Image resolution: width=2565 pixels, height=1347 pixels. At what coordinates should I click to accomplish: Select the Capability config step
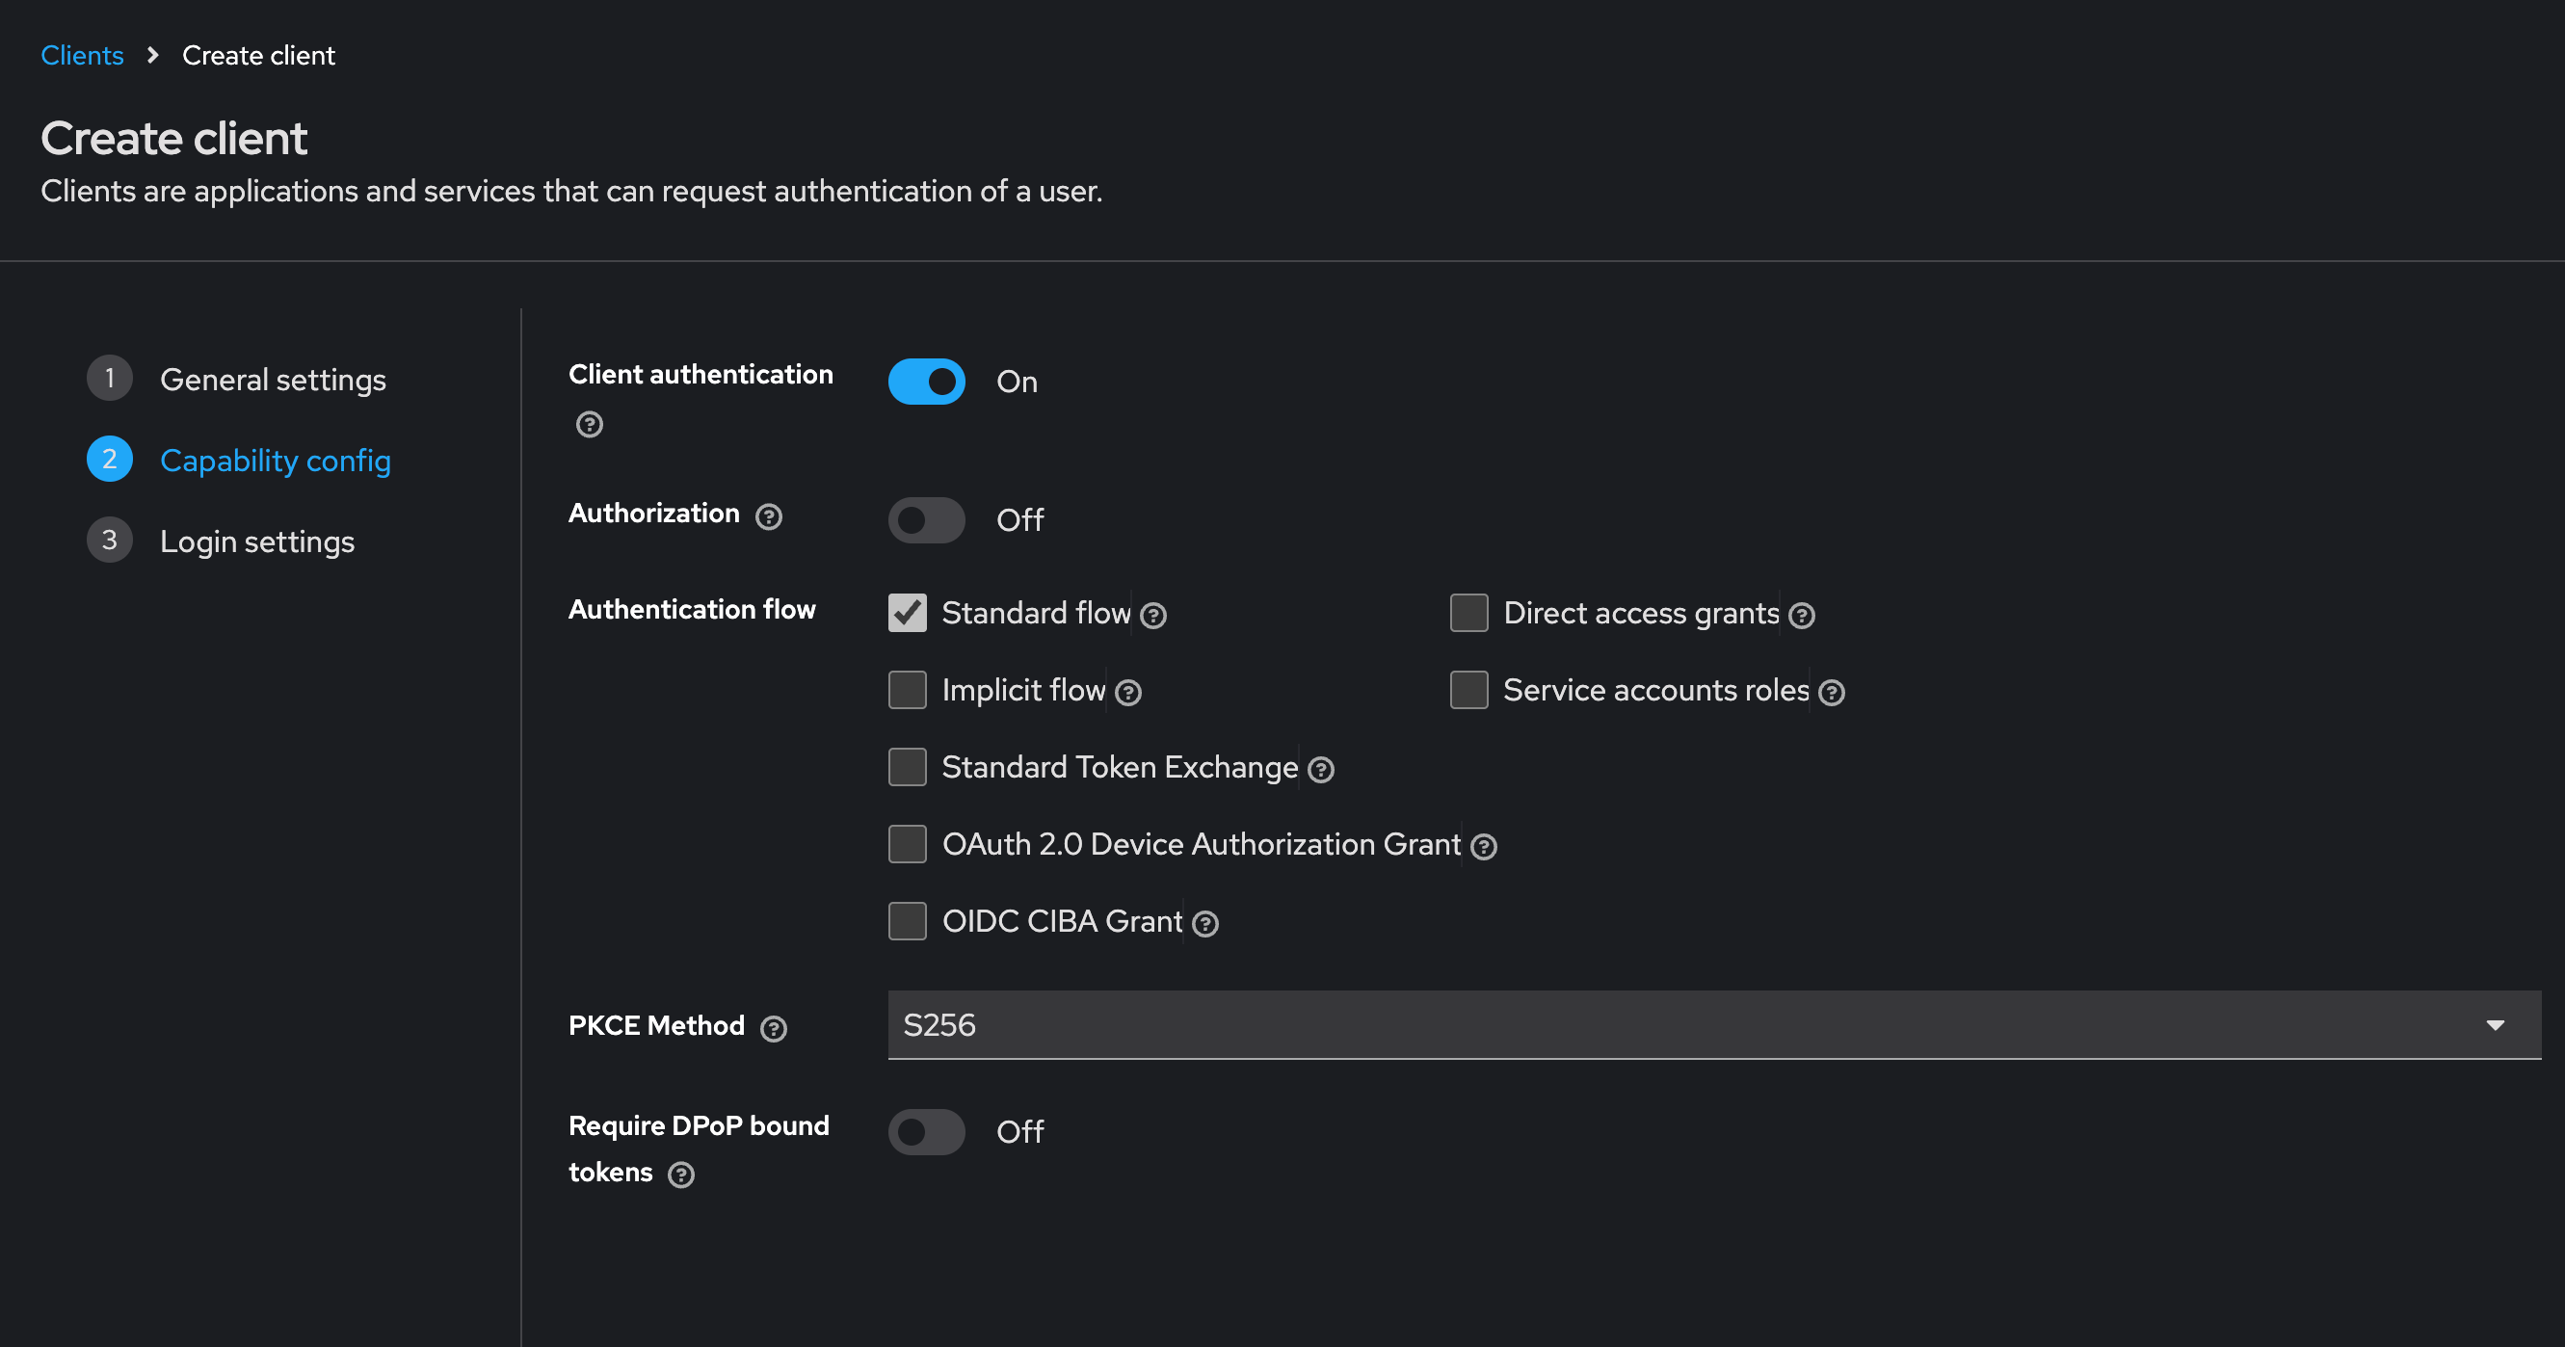pyautogui.click(x=275, y=460)
